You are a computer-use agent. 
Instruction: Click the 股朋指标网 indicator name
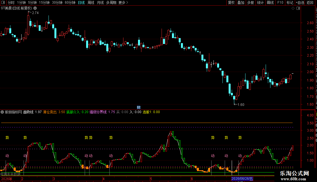tap(13, 112)
